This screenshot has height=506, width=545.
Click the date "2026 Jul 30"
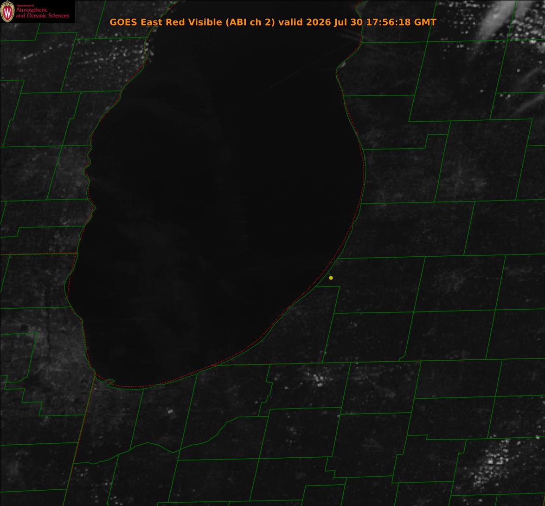point(334,22)
